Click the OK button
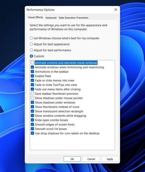145x172 pixels. click(72, 159)
